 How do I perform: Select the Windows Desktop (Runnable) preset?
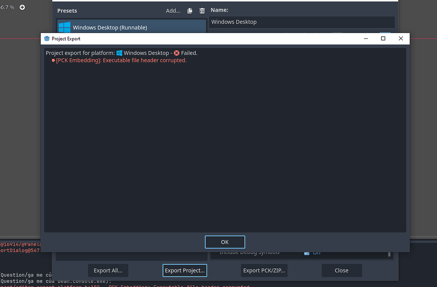pos(131,27)
